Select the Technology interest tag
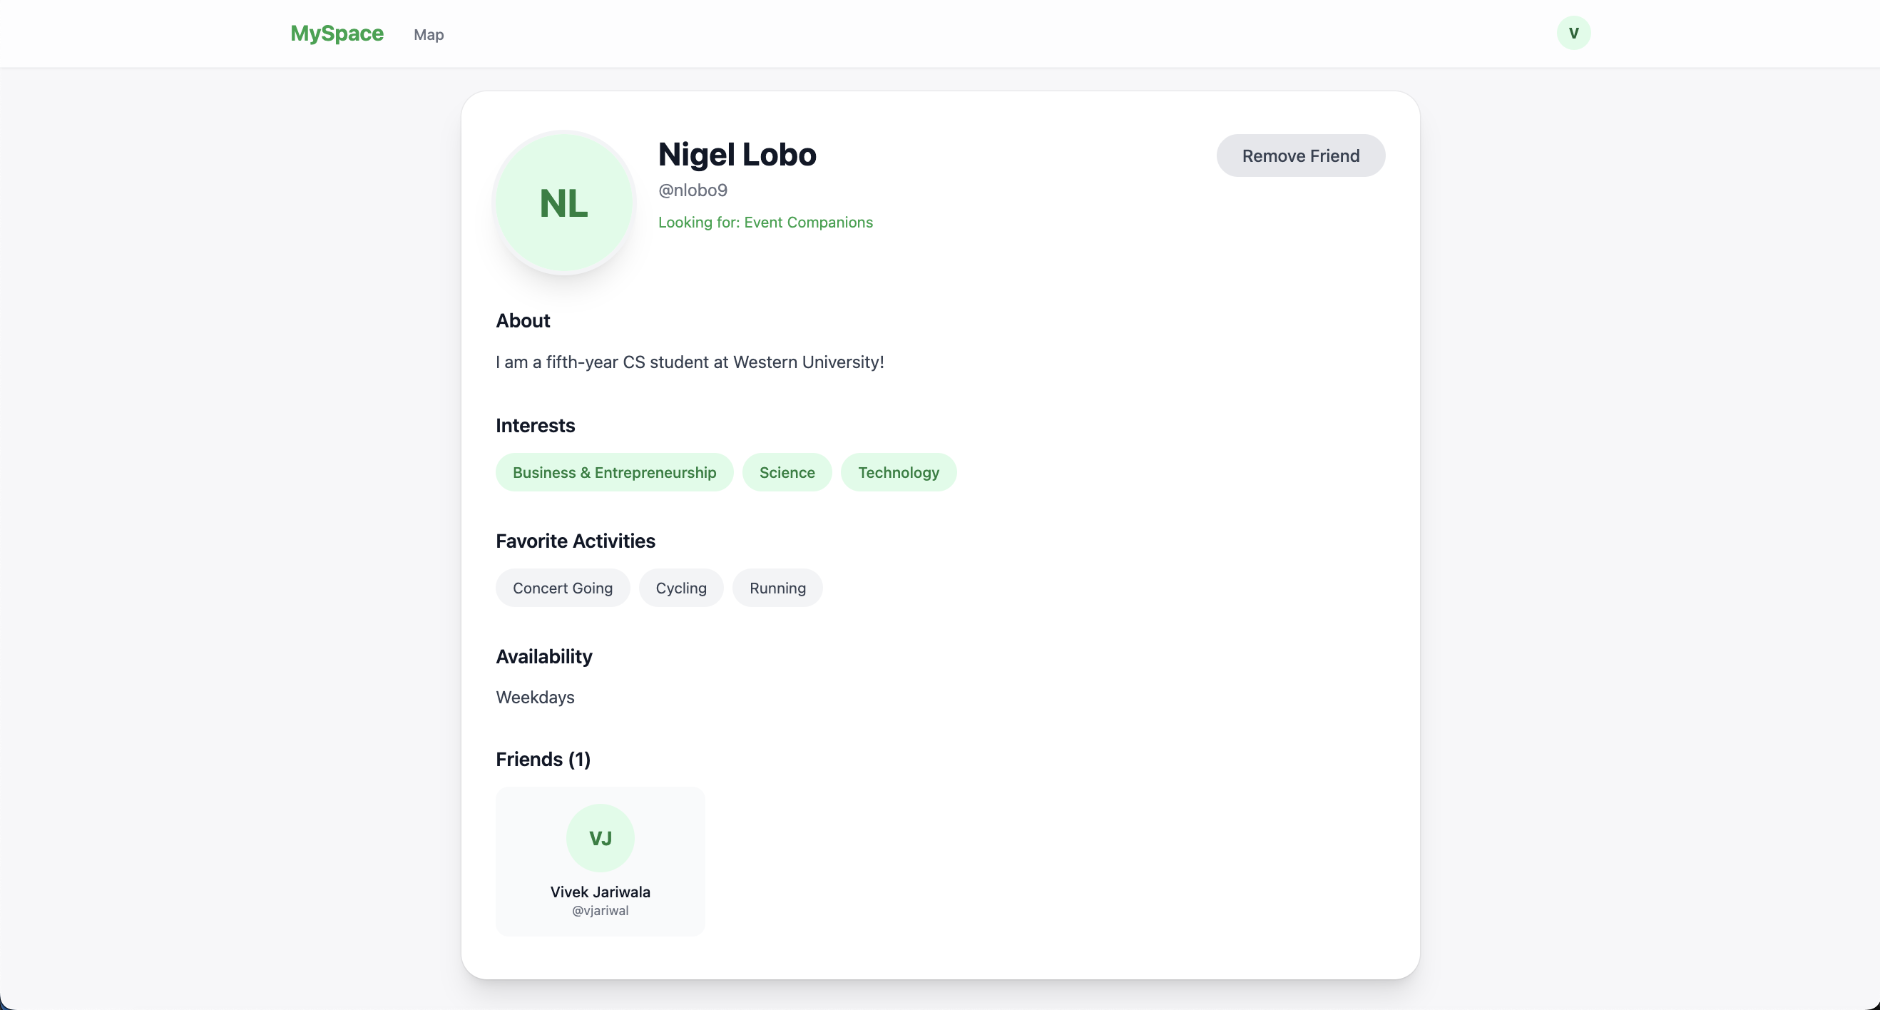Image resolution: width=1880 pixels, height=1010 pixels. (x=899, y=472)
